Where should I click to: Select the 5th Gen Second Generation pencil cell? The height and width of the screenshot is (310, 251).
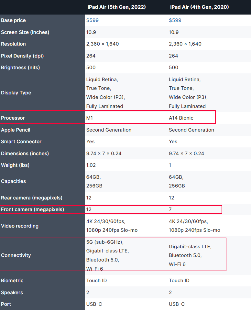click(109, 130)
